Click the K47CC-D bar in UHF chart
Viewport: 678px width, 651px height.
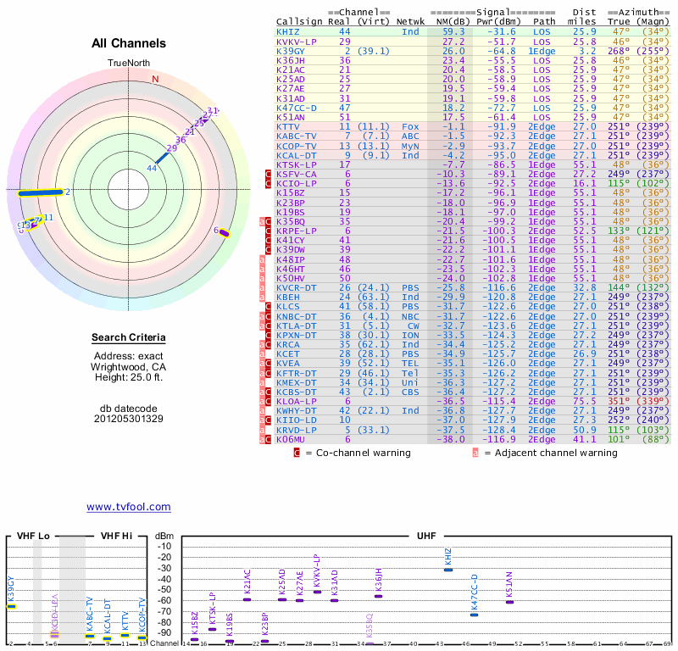pos(475,615)
